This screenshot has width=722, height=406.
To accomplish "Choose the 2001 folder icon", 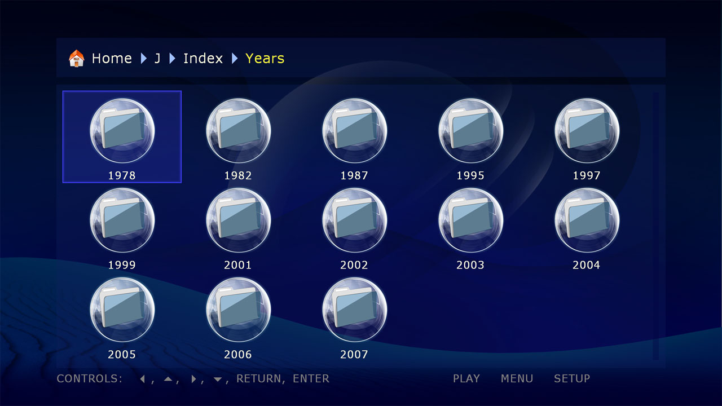I will click(x=238, y=220).
